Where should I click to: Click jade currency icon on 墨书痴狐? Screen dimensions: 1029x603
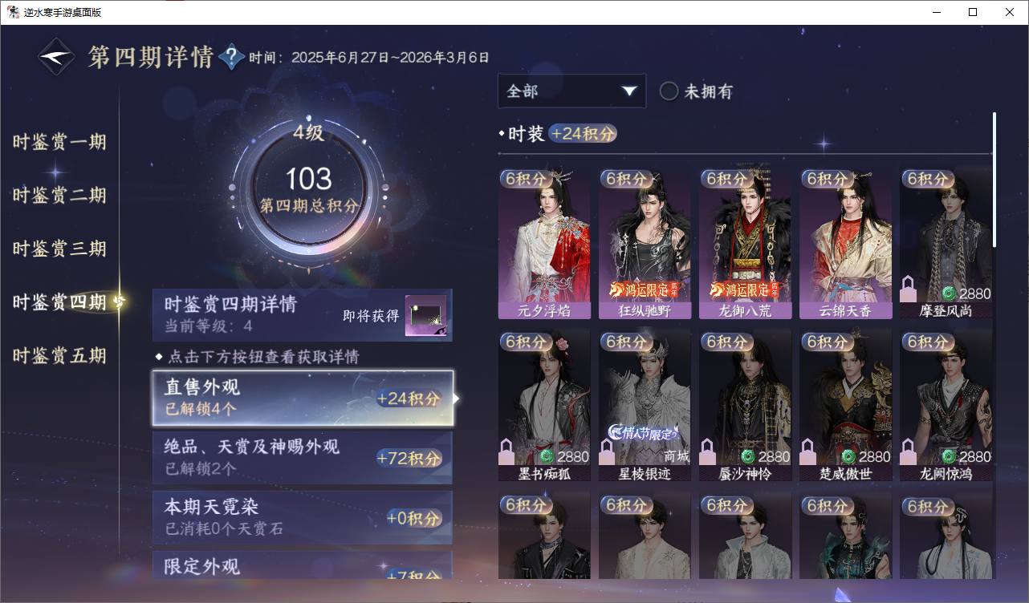[x=547, y=457]
